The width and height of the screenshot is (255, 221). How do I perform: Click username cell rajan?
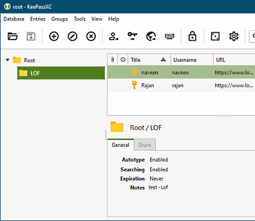(177, 86)
